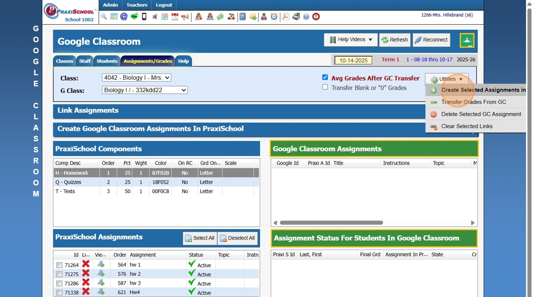The height and width of the screenshot is (297, 533).
Task: Open the Admin menu
Action: point(110,5)
